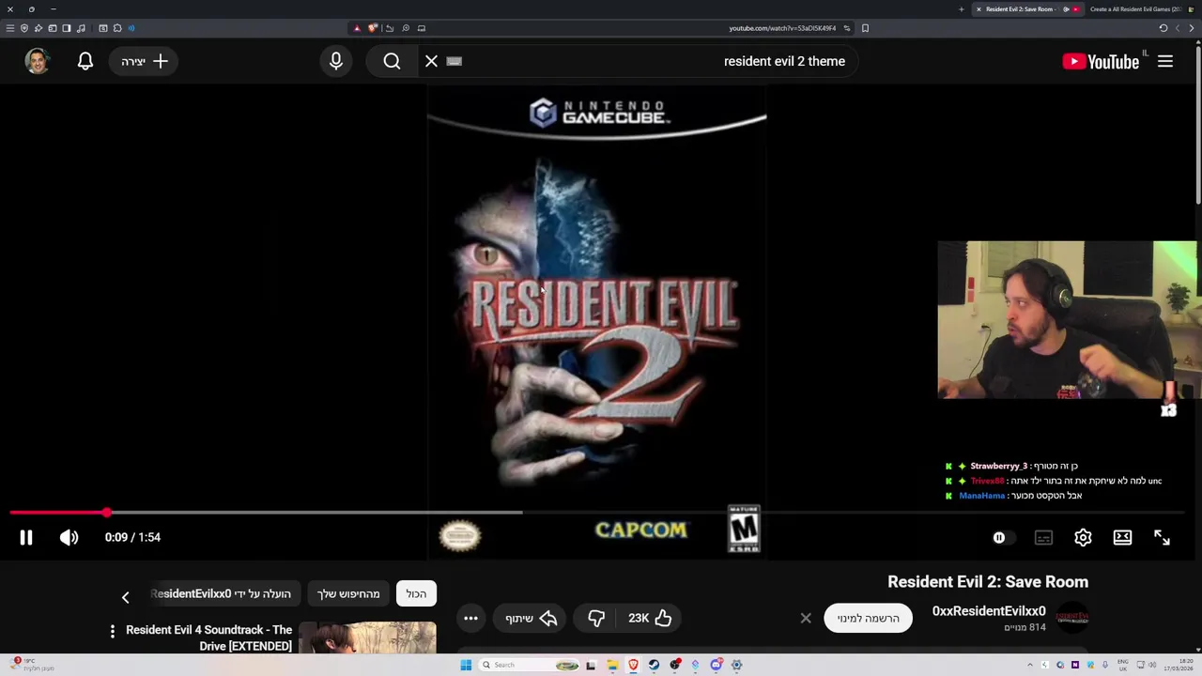The height and width of the screenshot is (676, 1202).
Task: Pause the video with the pause button
Action: (26, 537)
